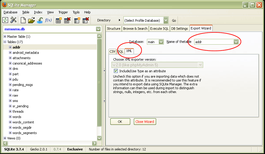Image resolution: width=265 pixels, height=154 pixels.
Task: Click the SQLite 3.7.4 status text
Action: 14,149
